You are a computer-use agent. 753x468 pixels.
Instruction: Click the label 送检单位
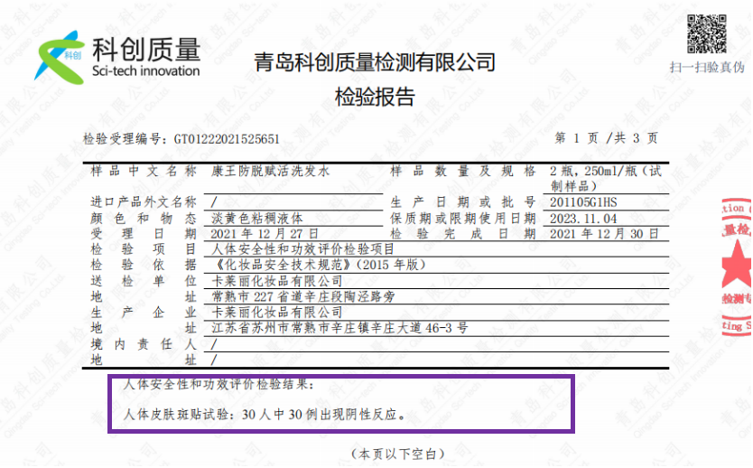pyautogui.click(x=144, y=281)
